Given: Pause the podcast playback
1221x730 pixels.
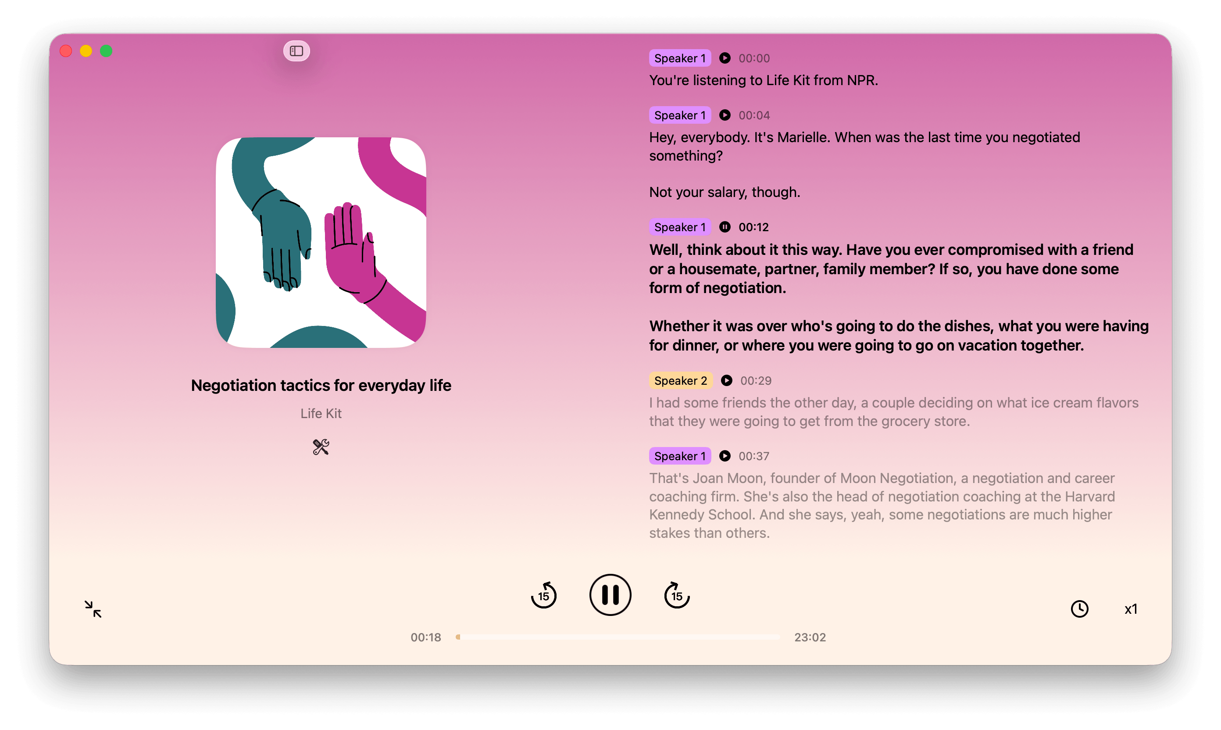Looking at the screenshot, I should (x=610, y=595).
